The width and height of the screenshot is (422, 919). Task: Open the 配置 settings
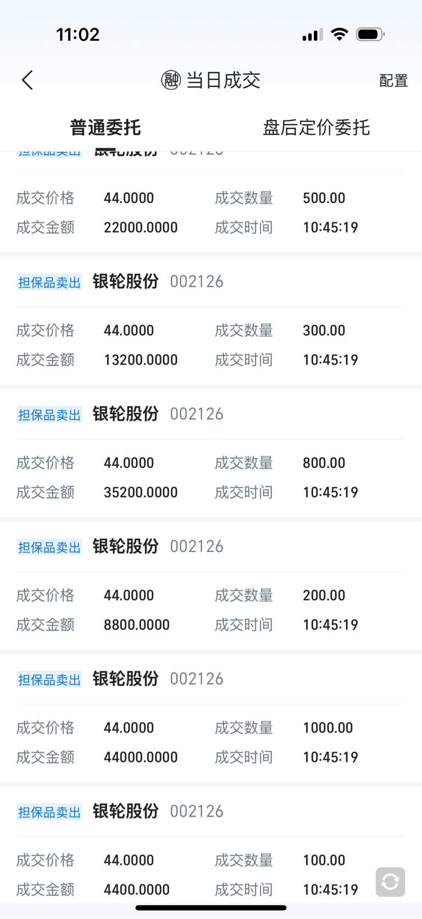(x=393, y=81)
